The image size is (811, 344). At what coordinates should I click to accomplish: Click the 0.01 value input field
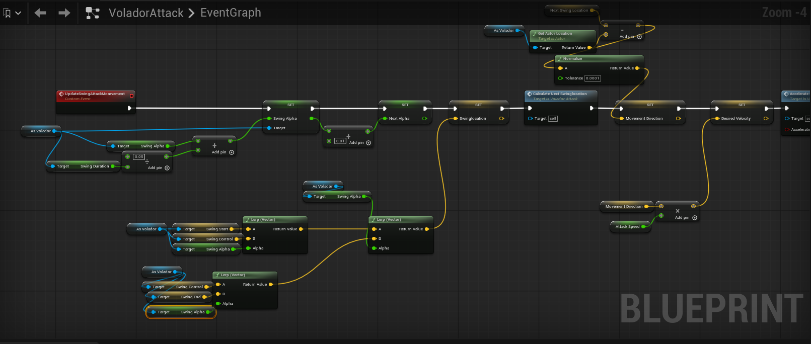(x=340, y=141)
